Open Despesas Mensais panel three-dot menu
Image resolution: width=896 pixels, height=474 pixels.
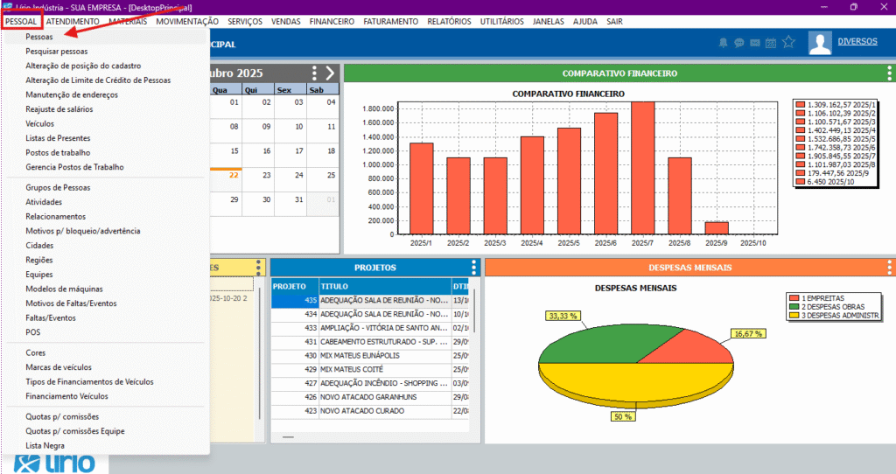tap(886, 268)
